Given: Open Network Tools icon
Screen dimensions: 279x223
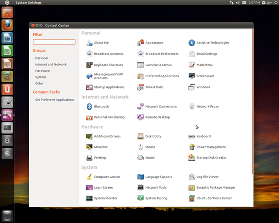Looking at the screenshot, I should pyautogui.click(x=140, y=188).
